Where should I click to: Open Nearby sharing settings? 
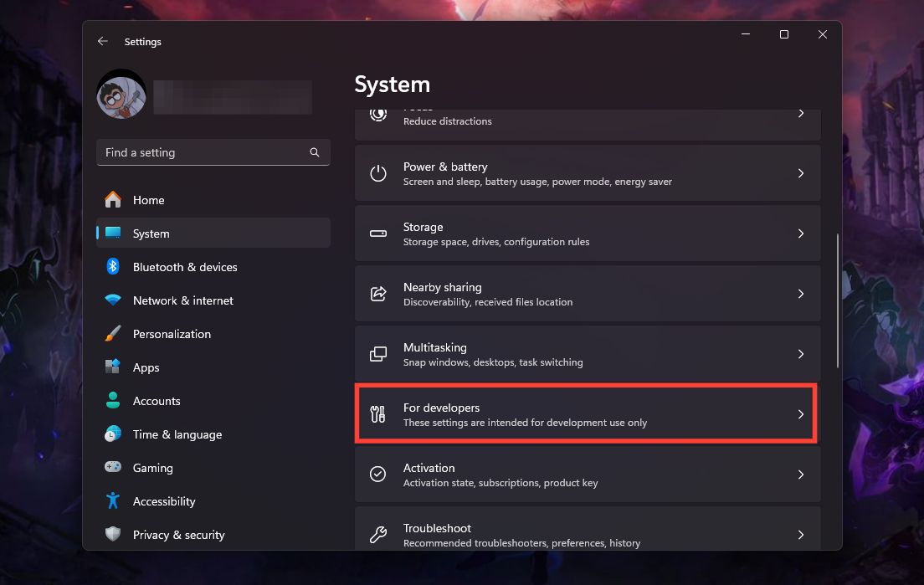click(x=586, y=294)
